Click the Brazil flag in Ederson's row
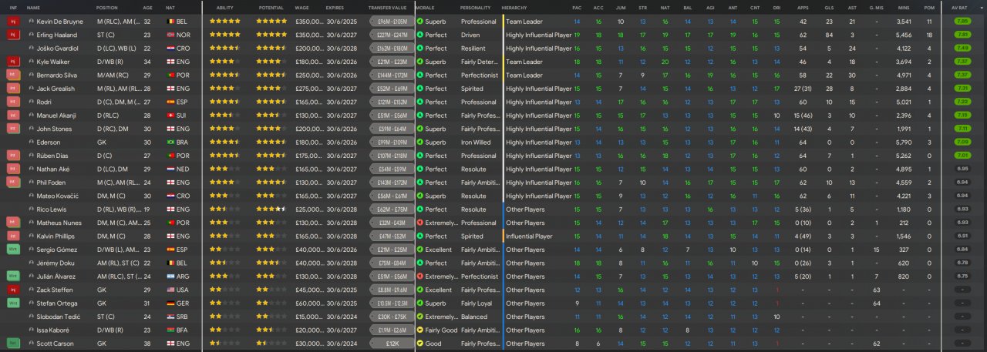 (170, 142)
